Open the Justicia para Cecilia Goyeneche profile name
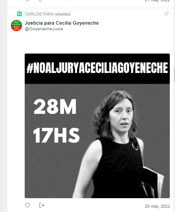This screenshot has width=175, height=212. (x=62, y=23)
